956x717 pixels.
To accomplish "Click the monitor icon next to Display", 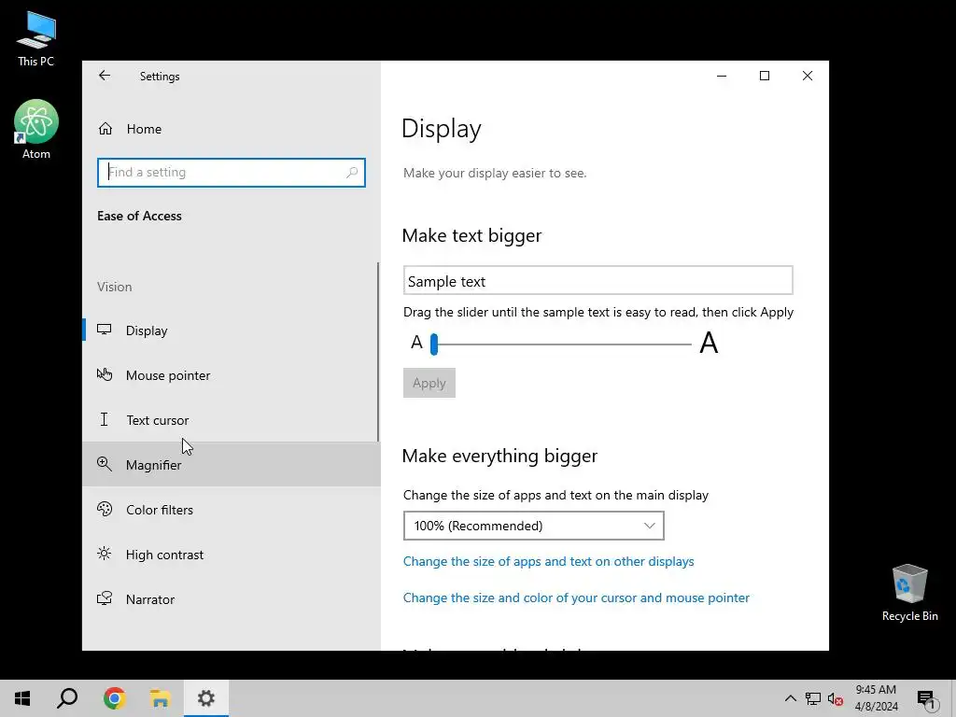I will point(105,330).
